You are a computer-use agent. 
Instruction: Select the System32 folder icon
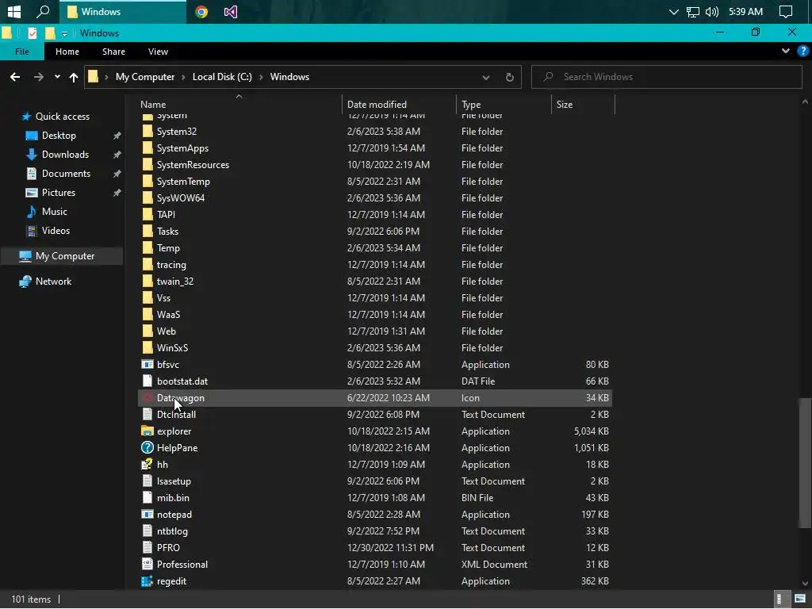point(147,132)
